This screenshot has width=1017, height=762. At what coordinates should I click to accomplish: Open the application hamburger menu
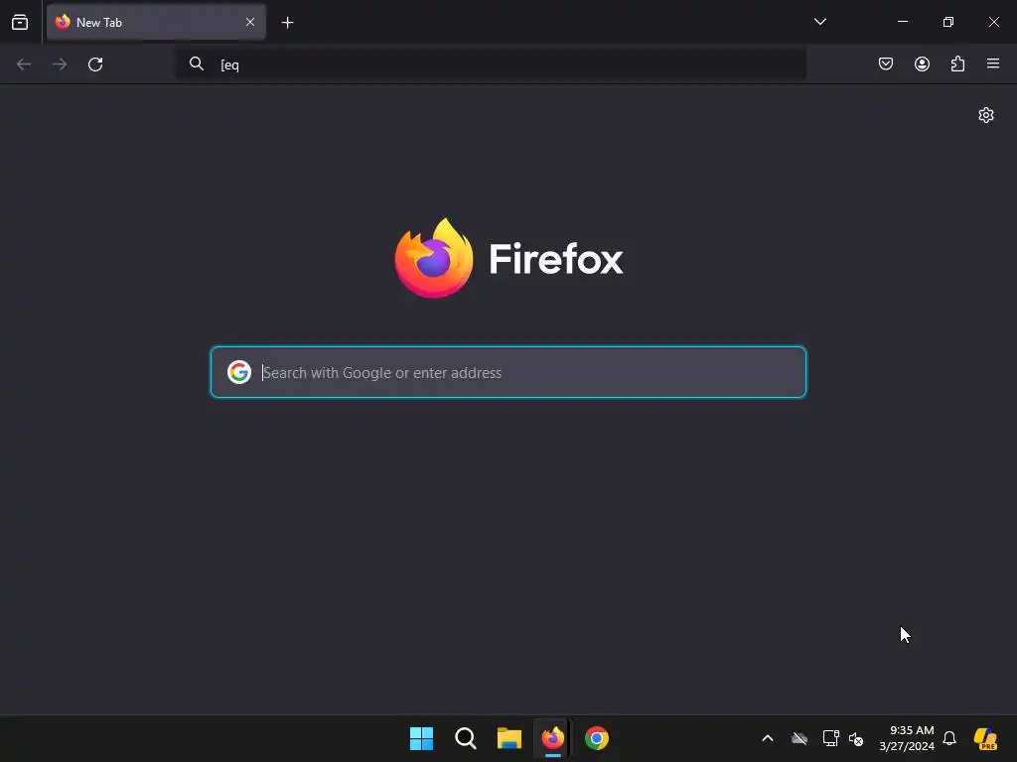(993, 63)
